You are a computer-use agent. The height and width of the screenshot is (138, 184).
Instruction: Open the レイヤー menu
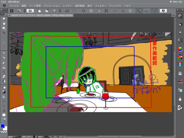pyautogui.click(x=67, y=6)
